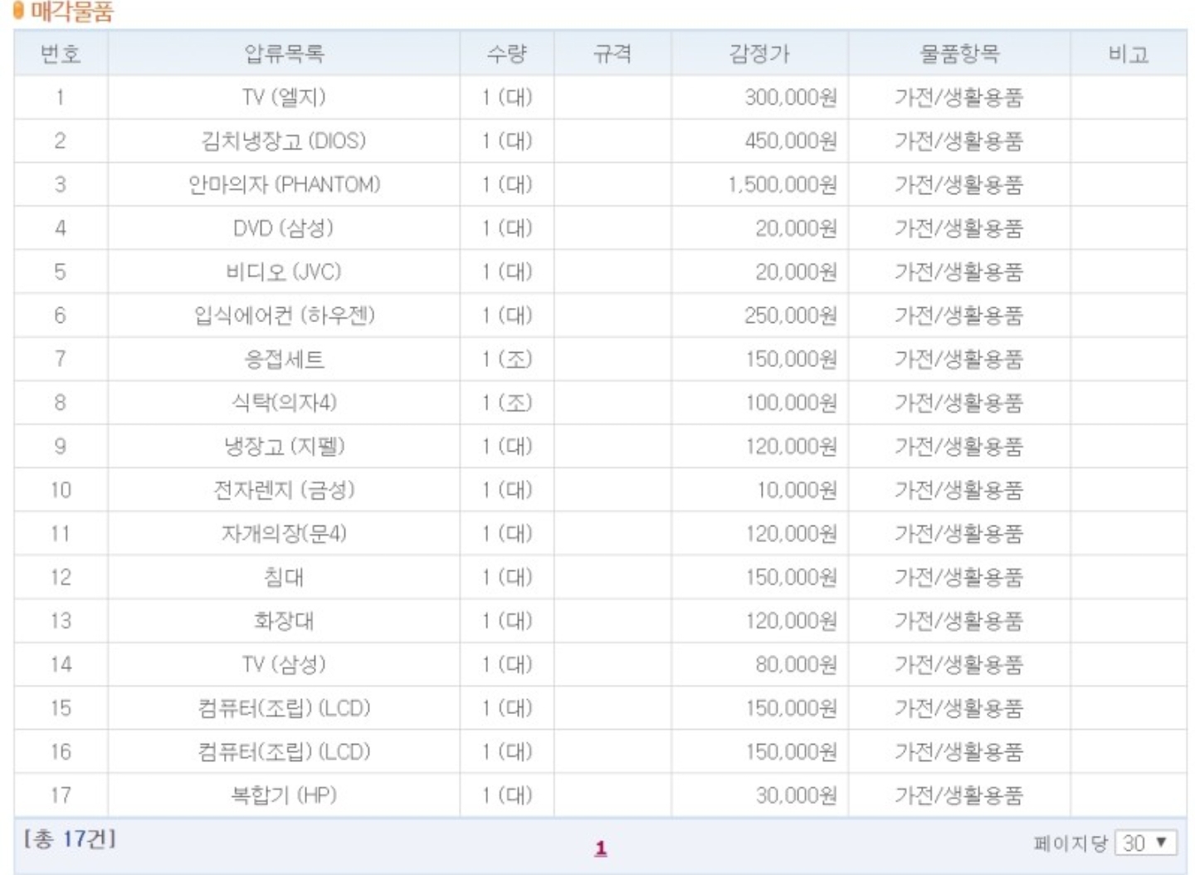This screenshot has height=875, width=1195.
Task: Click the 450,000원 appraisal value
Action: (x=791, y=140)
